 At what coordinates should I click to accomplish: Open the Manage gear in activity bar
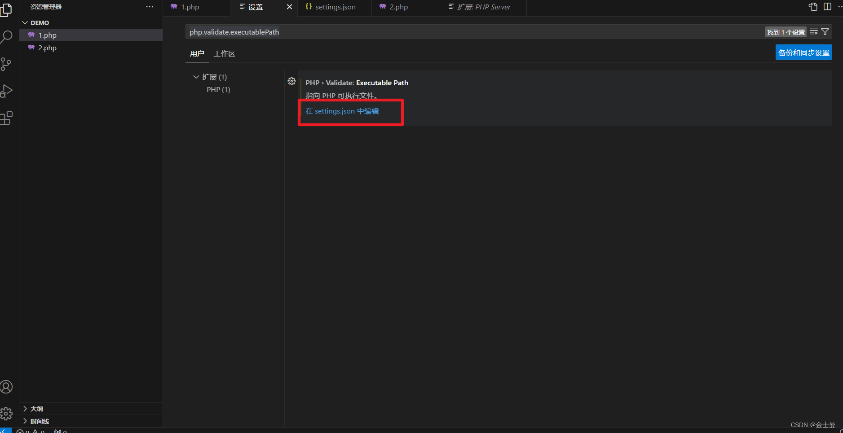pos(6,413)
